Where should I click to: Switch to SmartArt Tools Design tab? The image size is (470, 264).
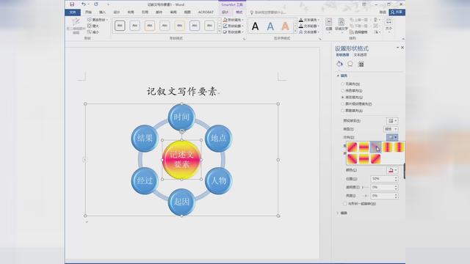click(x=225, y=12)
